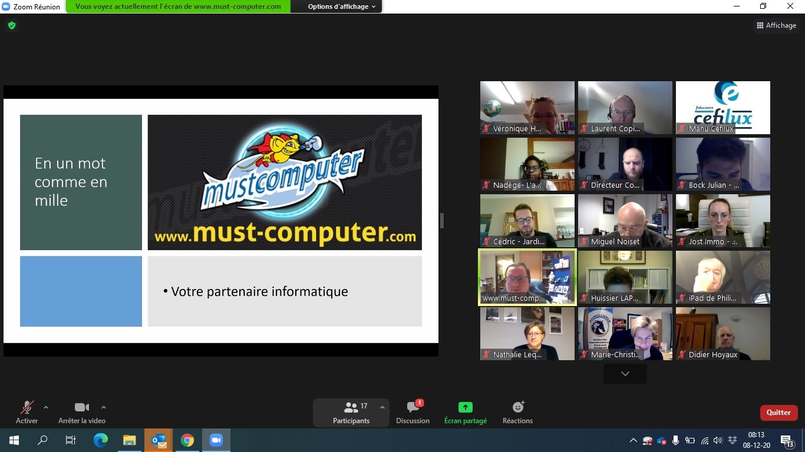Screen dimensions: 805x452
Task: Select Véronique H... video tile
Action: [x=527, y=108]
